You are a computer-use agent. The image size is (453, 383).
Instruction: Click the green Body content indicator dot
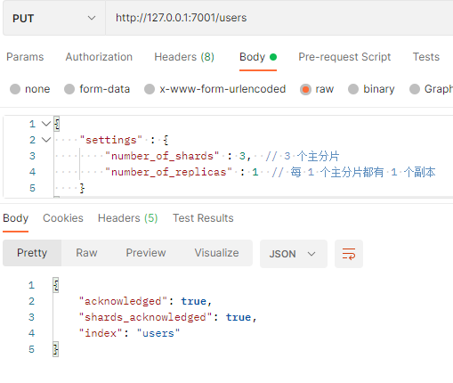tap(273, 57)
